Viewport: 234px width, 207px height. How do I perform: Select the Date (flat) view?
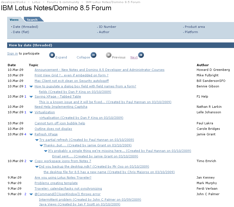[21, 32]
